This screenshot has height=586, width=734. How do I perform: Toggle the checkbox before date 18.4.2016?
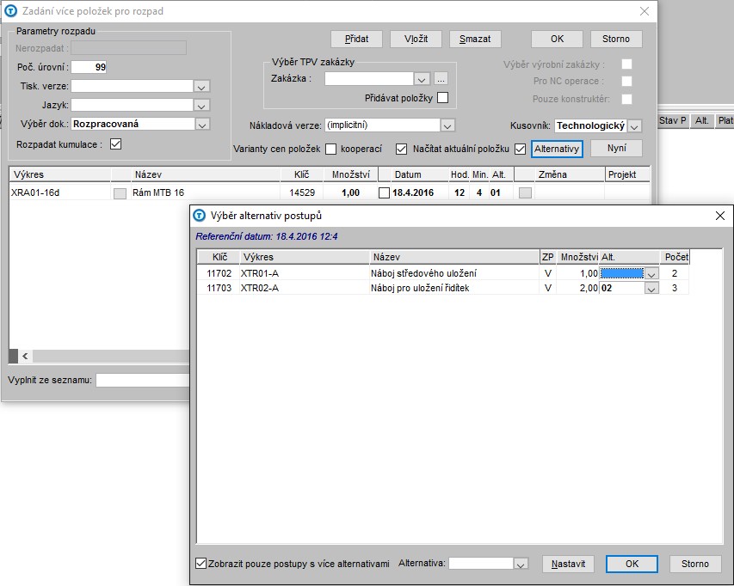point(384,193)
